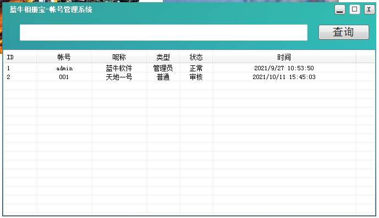Click the 审核 status cell
Viewport: 379px width, 218px height.
point(196,77)
